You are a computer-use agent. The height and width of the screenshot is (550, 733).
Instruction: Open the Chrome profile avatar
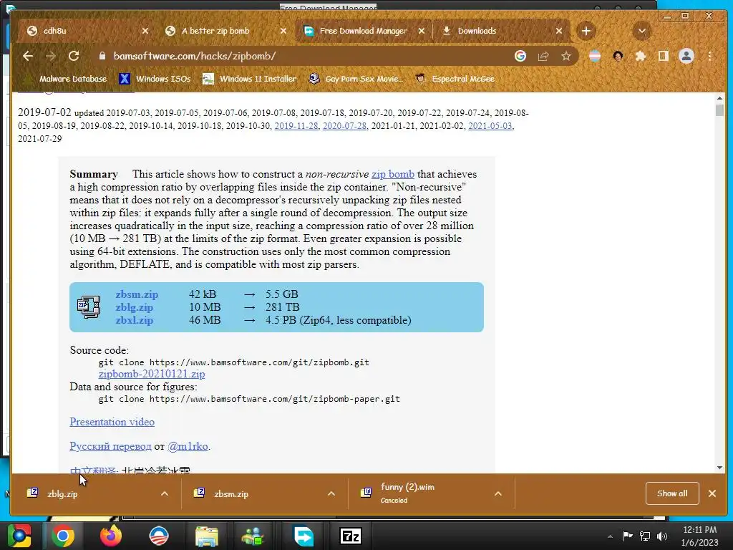[686, 56]
